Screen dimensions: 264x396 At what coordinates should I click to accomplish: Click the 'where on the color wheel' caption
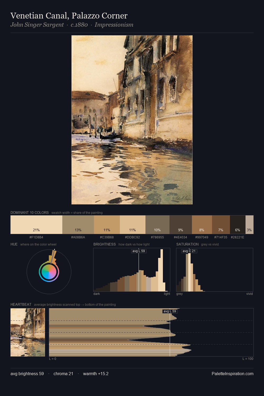coord(38,244)
